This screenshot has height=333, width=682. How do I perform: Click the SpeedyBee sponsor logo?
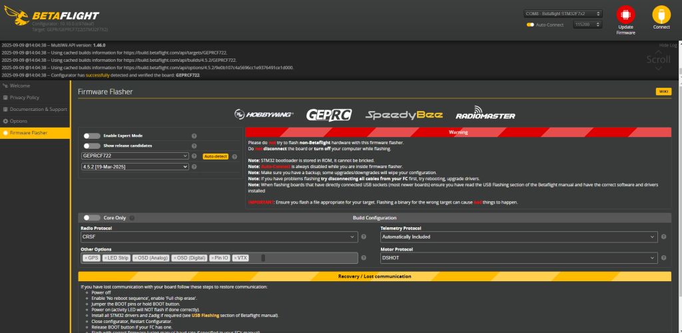404,115
